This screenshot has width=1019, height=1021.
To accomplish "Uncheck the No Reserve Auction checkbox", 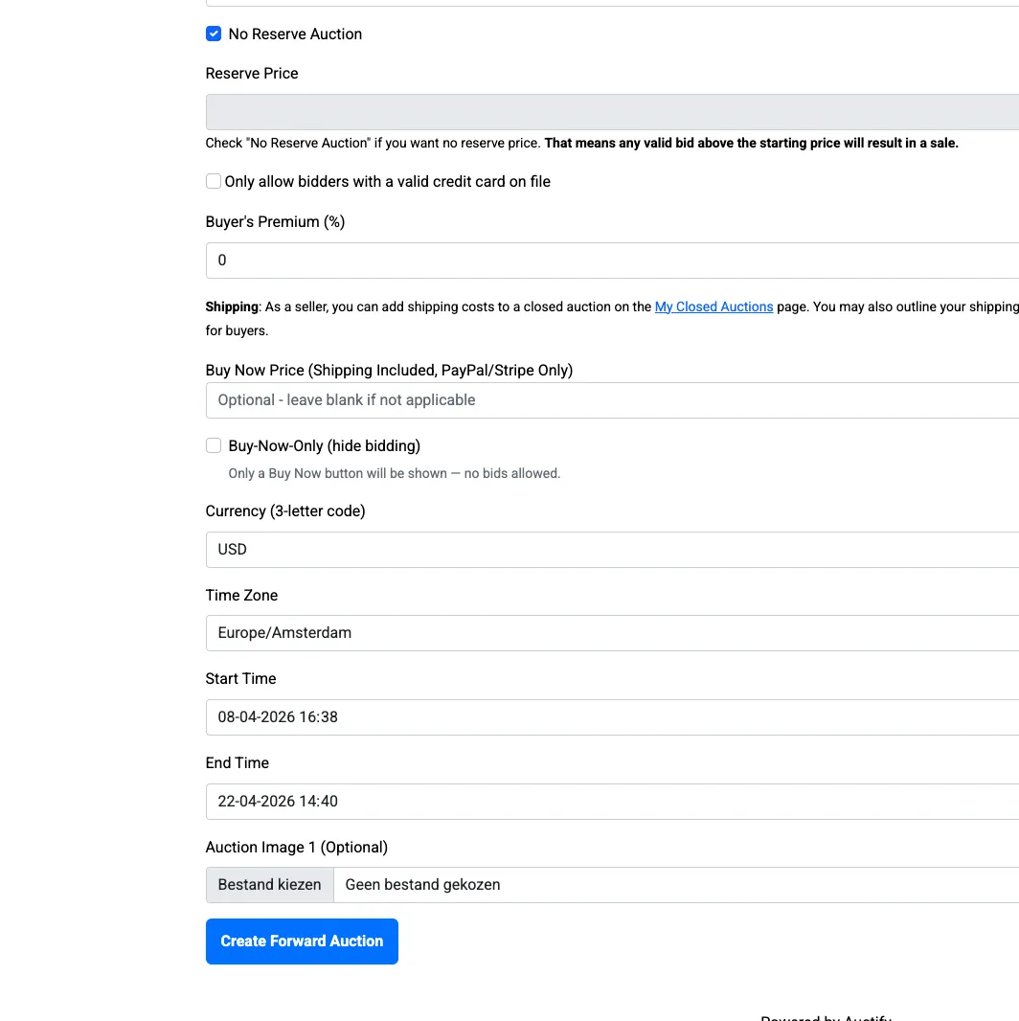I will coord(214,34).
